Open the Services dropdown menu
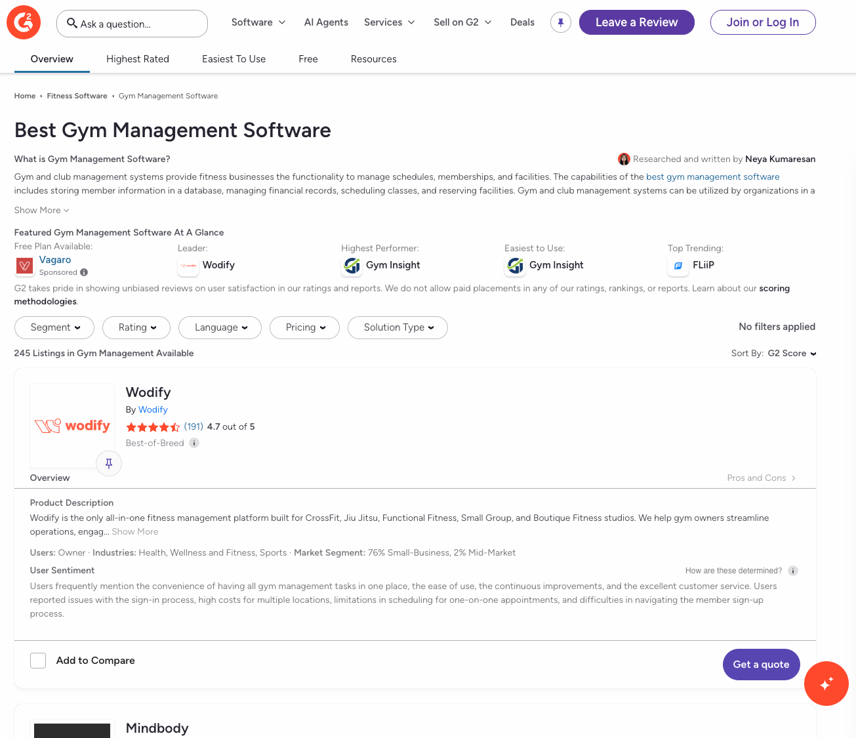The height and width of the screenshot is (738, 856). click(x=390, y=22)
